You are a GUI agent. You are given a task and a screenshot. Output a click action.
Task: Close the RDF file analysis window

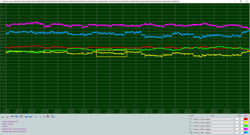point(247,1)
